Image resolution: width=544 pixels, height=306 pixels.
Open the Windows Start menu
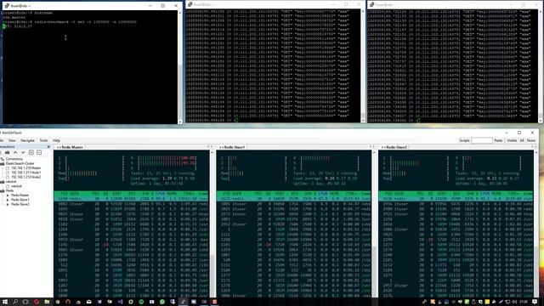pos(5,302)
